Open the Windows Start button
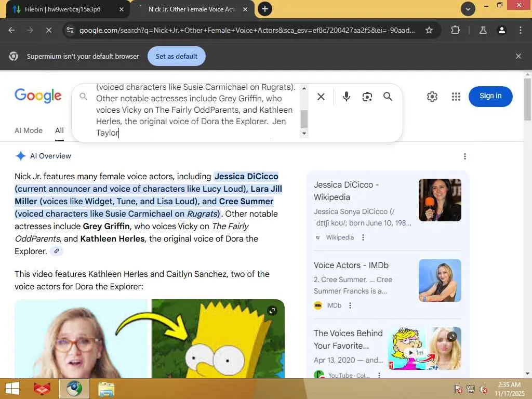 click(x=12, y=389)
